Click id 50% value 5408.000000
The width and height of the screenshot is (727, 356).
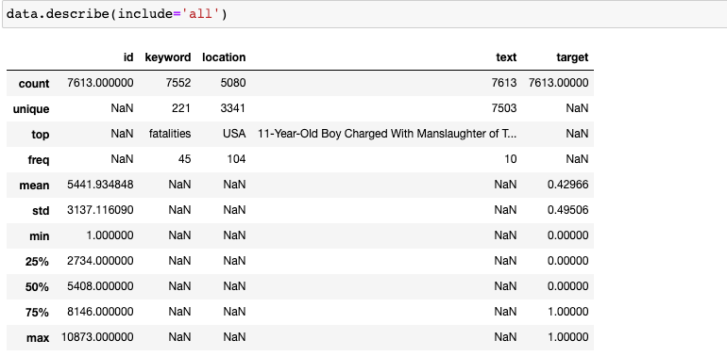coord(100,286)
